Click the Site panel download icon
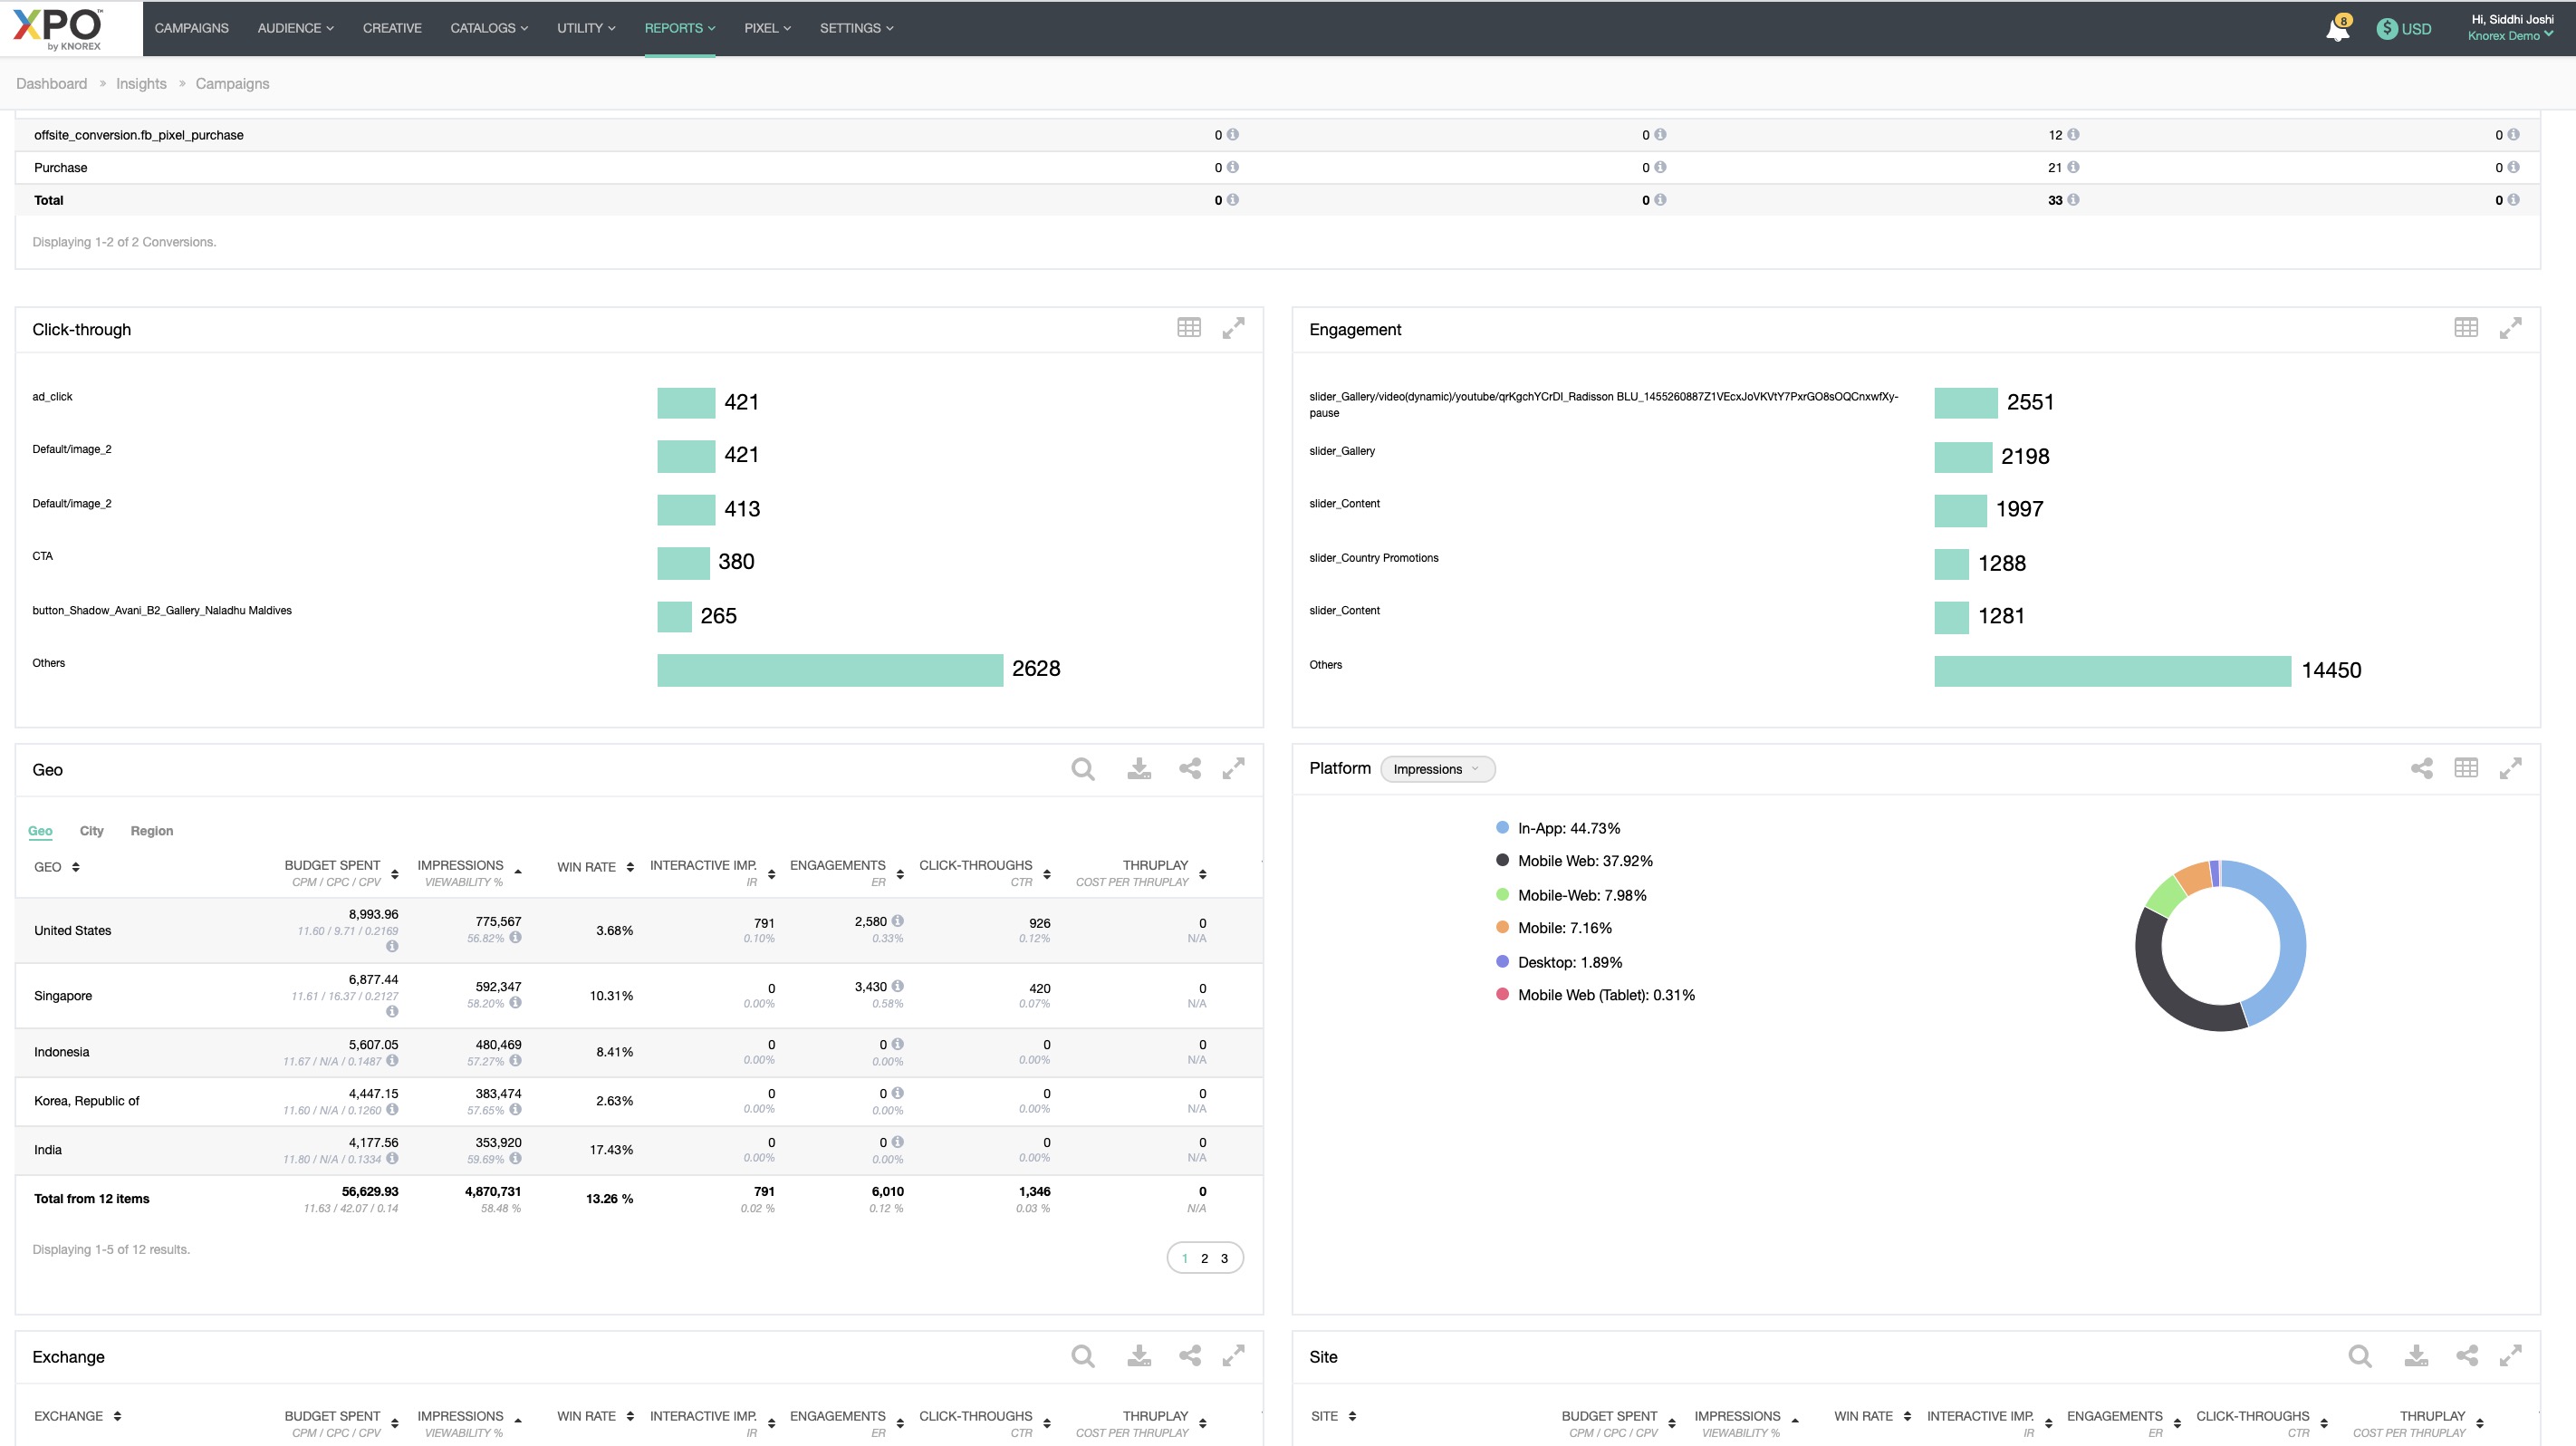The height and width of the screenshot is (1446, 2576). pos(2416,1356)
